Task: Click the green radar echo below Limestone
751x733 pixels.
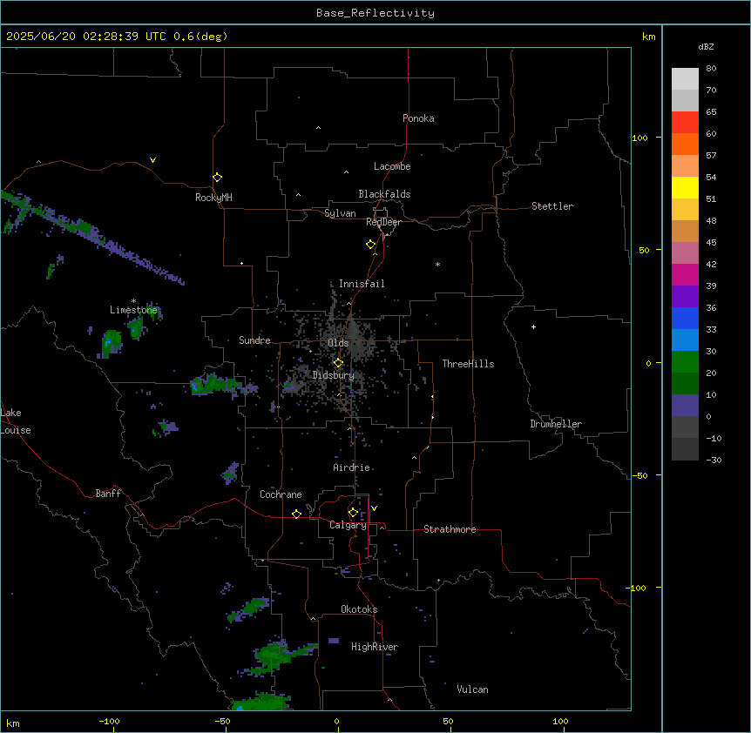Action: pyautogui.click(x=112, y=343)
